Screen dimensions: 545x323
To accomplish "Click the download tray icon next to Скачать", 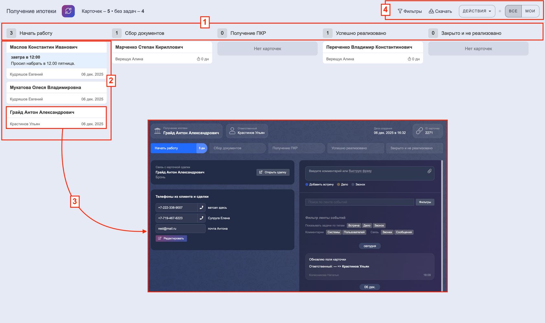I will click(x=431, y=11).
